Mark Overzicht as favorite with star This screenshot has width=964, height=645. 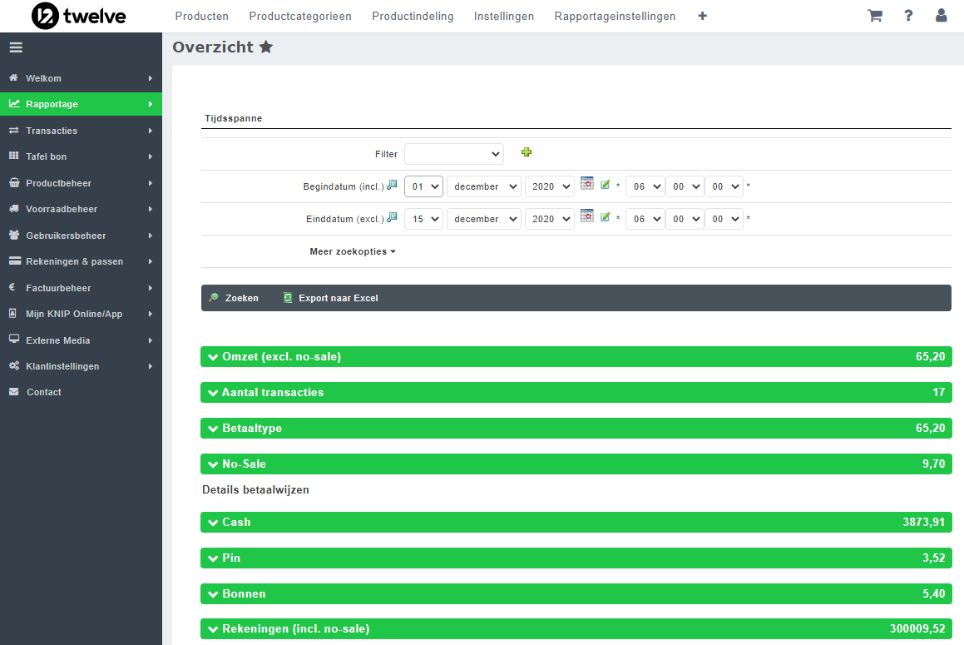pyautogui.click(x=266, y=47)
